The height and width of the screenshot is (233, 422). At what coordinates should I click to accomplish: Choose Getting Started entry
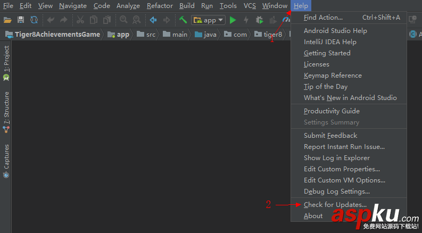point(349,53)
